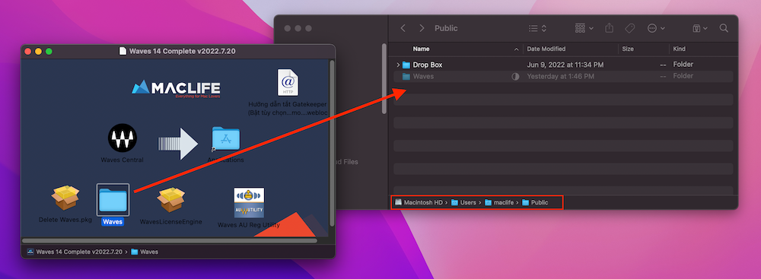Zoom the Waves 14 Complete window green button
The width and height of the screenshot is (761, 279).
coord(49,52)
